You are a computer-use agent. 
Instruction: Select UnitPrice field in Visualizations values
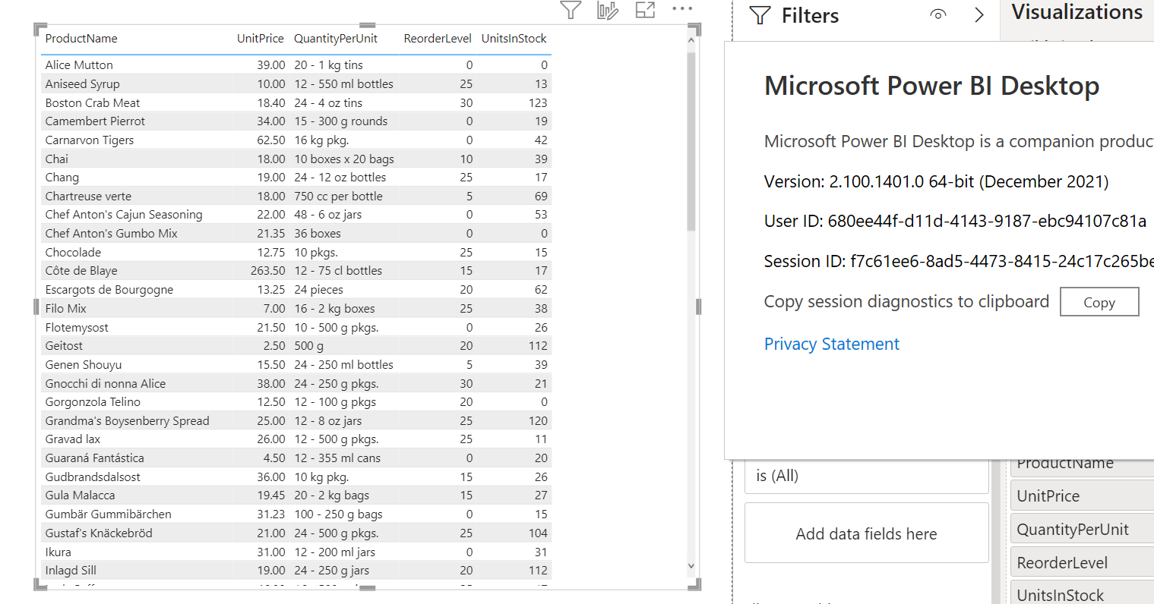(x=1082, y=496)
